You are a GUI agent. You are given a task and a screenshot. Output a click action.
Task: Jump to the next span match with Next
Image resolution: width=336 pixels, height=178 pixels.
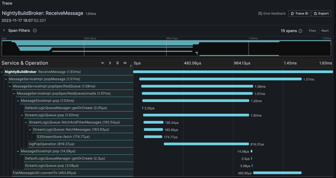pos(325,31)
